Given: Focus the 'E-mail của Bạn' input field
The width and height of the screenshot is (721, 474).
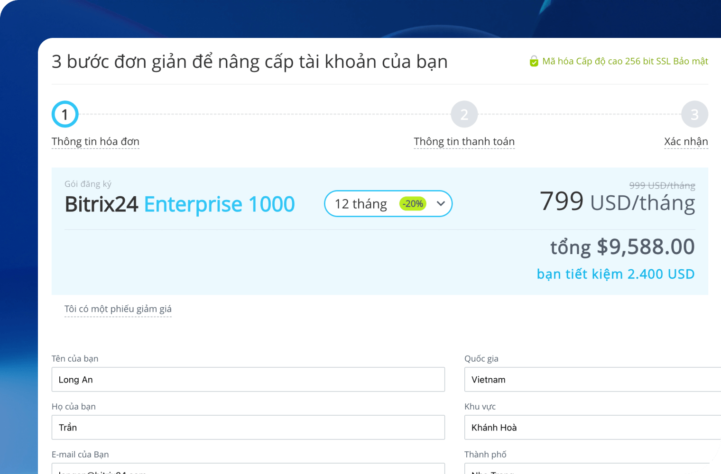Looking at the screenshot, I should point(248,468).
